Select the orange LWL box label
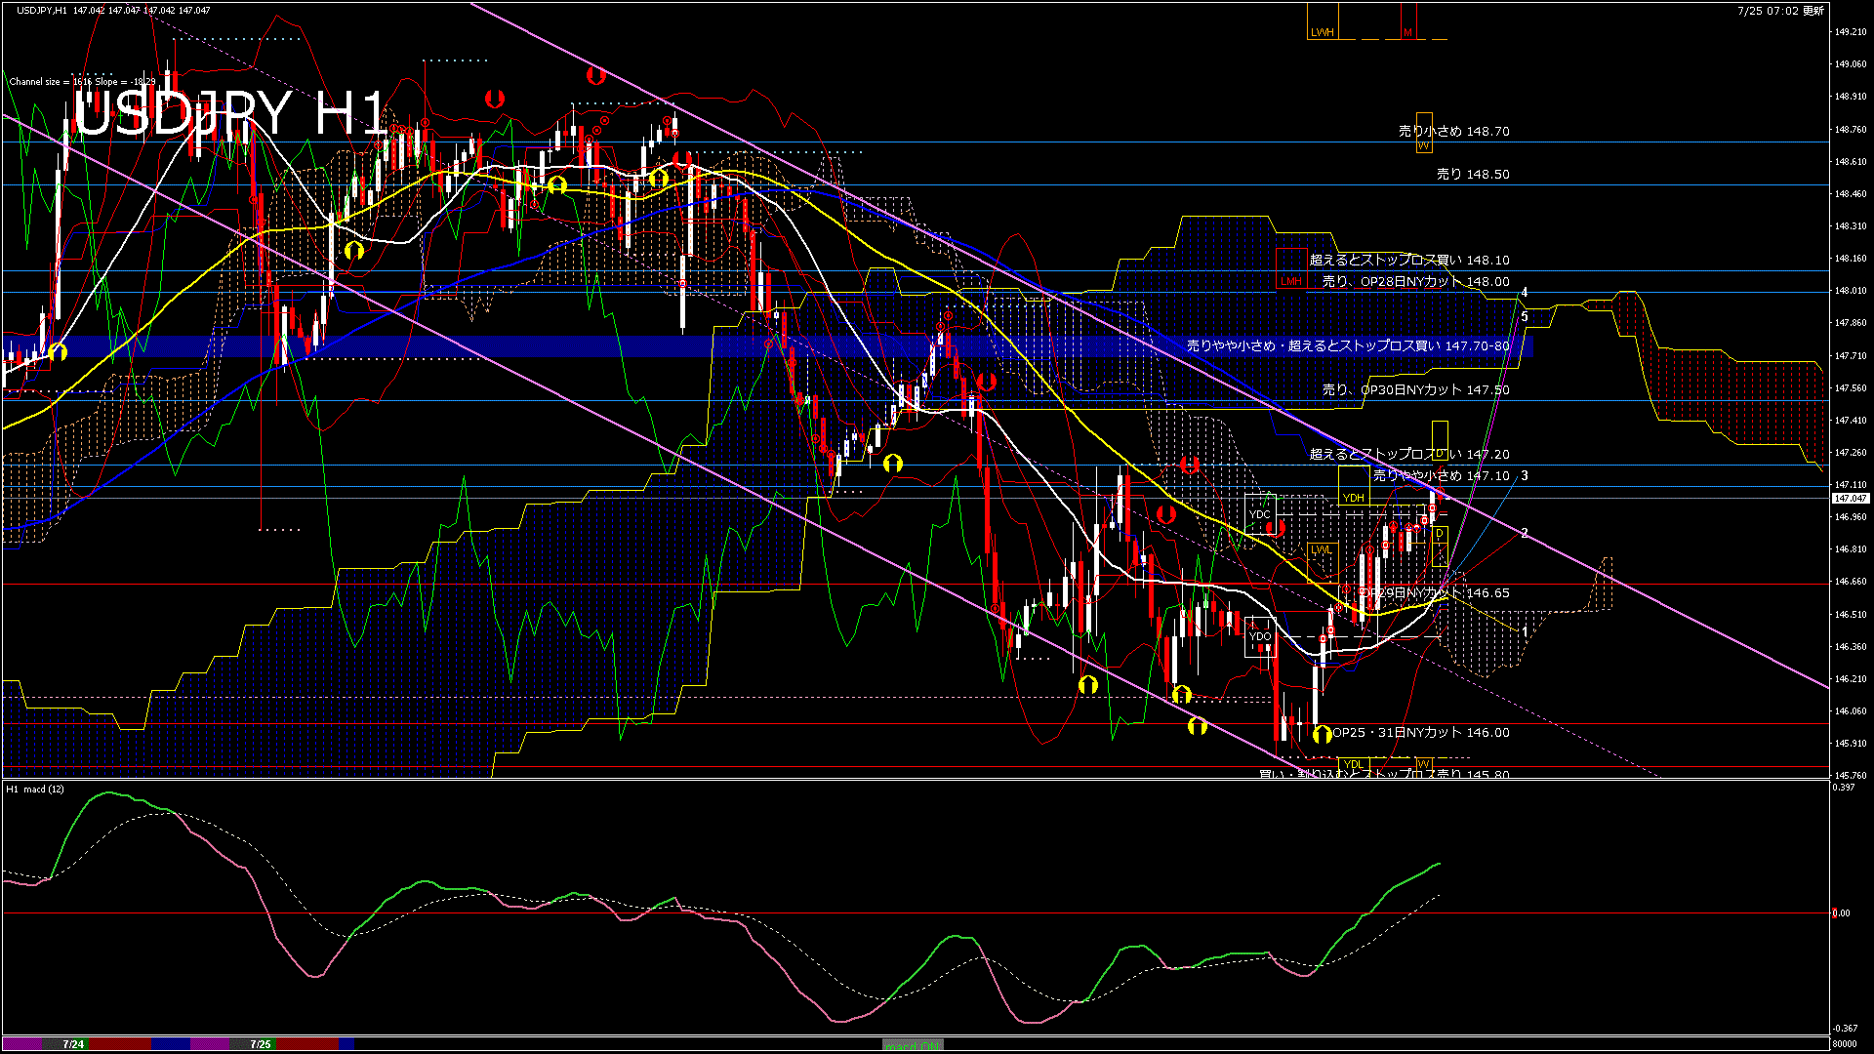Image resolution: width=1874 pixels, height=1054 pixels. [x=1321, y=550]
